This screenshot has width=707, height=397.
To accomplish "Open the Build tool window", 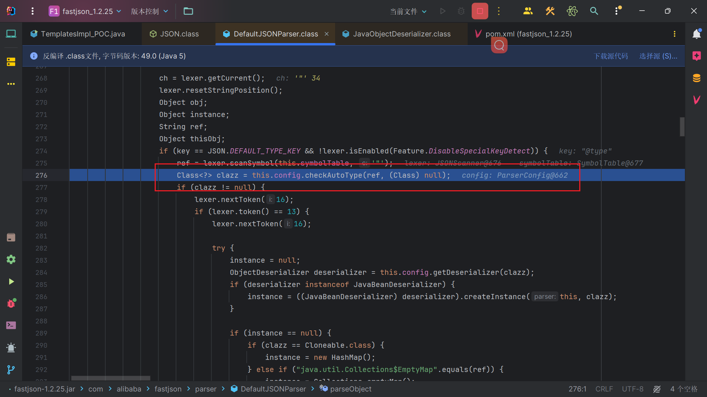I will click(x=11, y=237).
